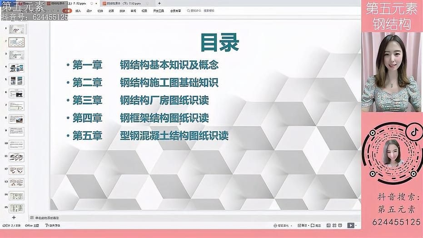Click '第一章 钢结构基本知识及概念' line
Viewport: 423px width, 238px height.
[x=145, y=65]
